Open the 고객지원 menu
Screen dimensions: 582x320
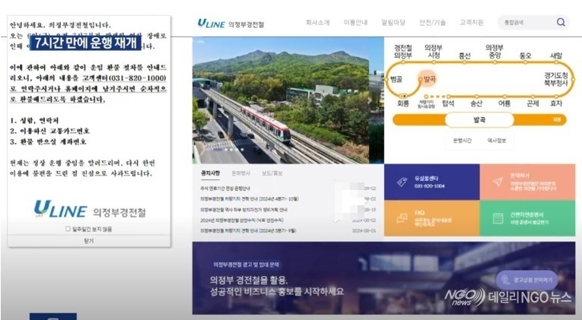[x=472, y=23]
